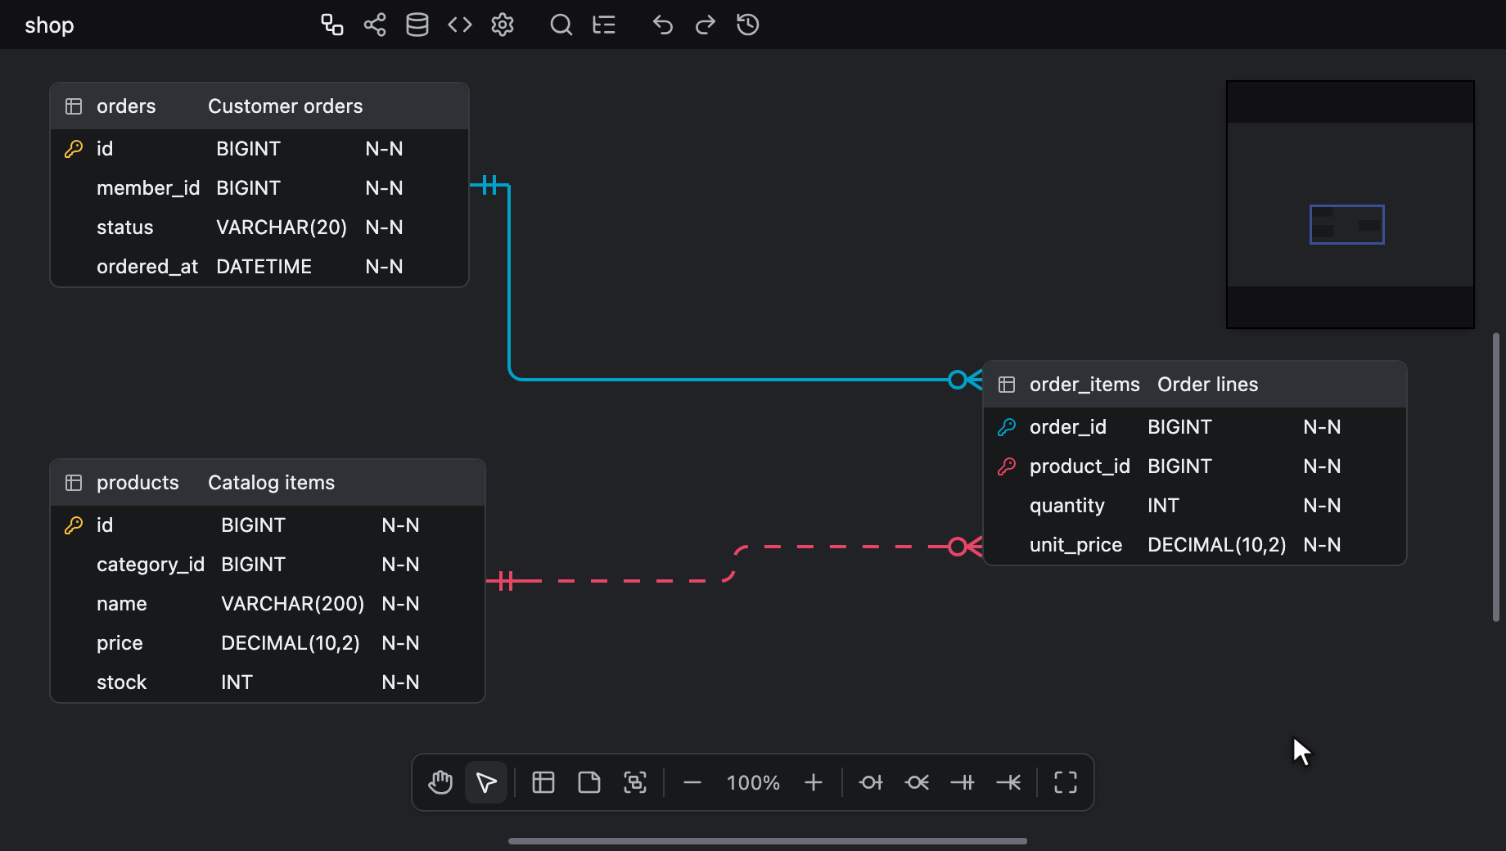
Task: Choose zero-or-one relationship tool
Action: point(871,783)
